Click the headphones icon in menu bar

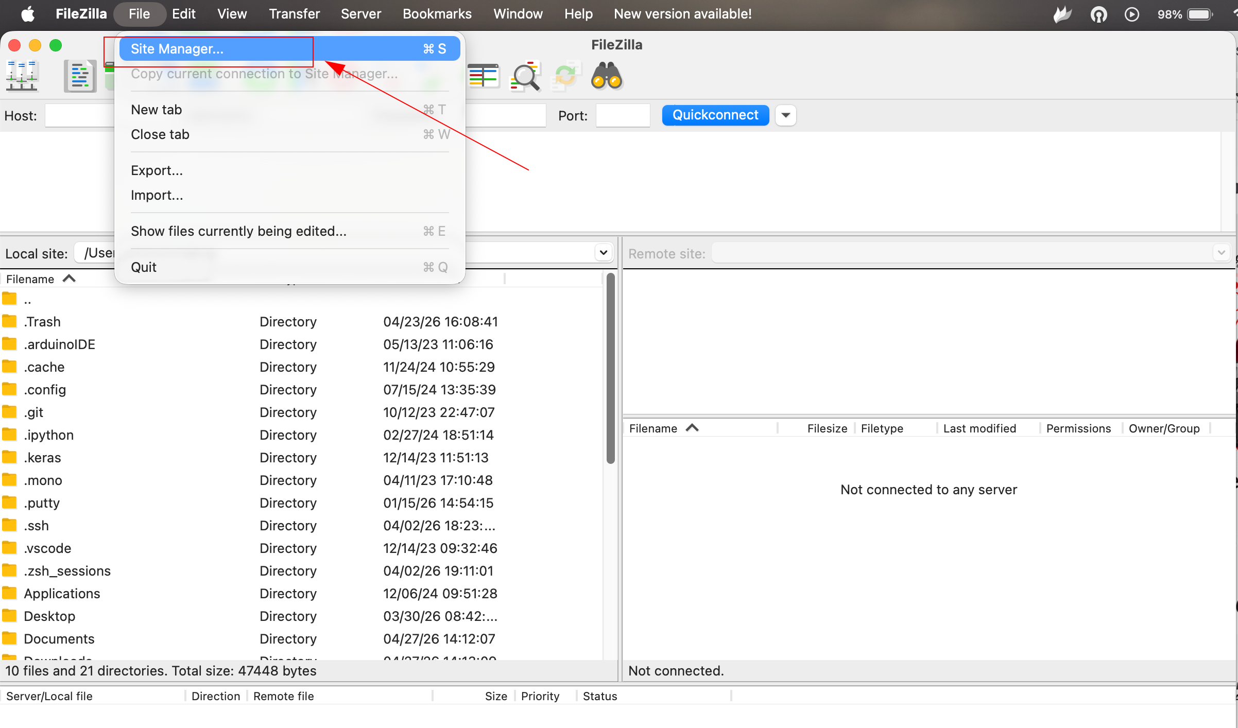tap(1098, 14)
